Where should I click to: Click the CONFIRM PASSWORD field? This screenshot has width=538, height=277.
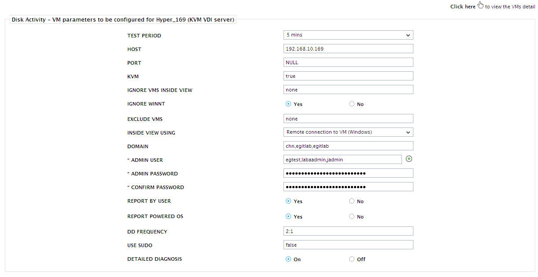click(348, 187)
